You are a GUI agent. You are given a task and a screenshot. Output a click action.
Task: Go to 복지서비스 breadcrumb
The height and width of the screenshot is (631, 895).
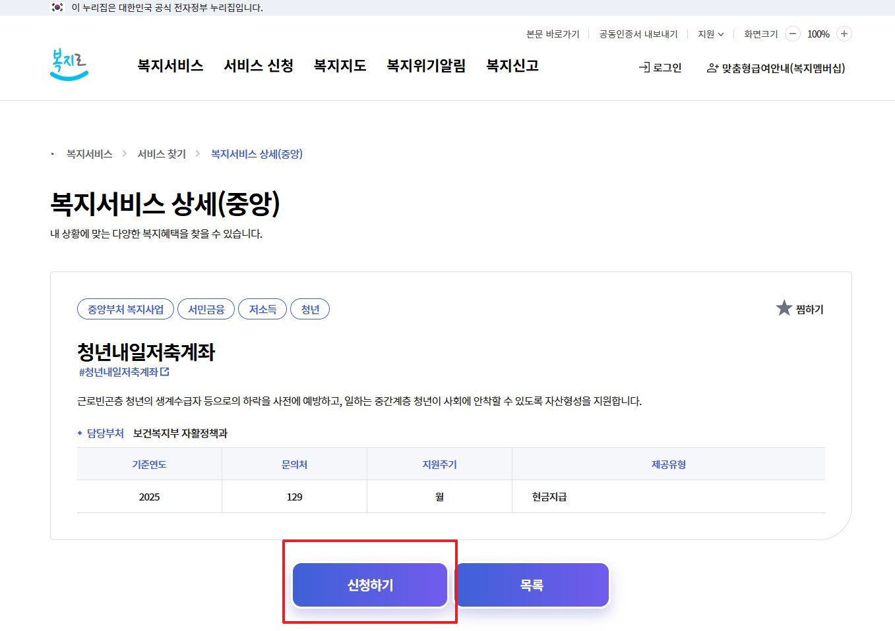pos(89,154)
